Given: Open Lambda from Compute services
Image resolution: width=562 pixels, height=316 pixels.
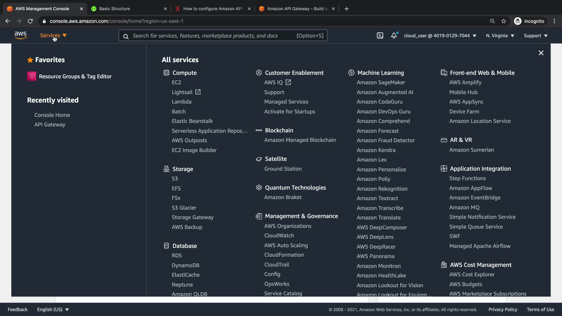Looking at the screenshot, I should pyautogui.click(x=181, y=102).
